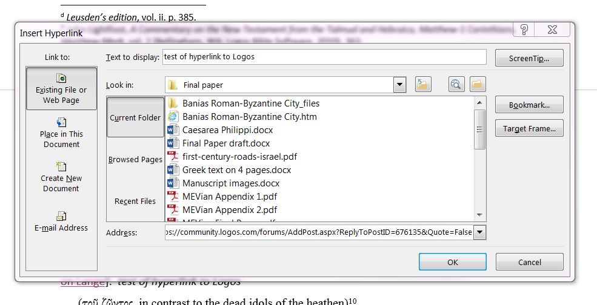Screen dimensions: 597x305
Task: Select Banias Roman-Byzantine City.htm file
Action: (x=249, y=116)
